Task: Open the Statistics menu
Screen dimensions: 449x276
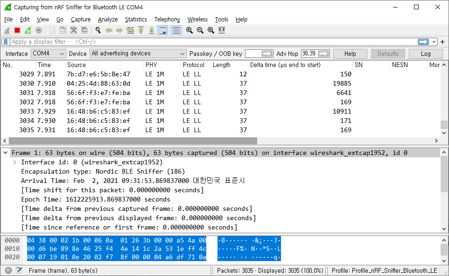Action: pyautogui.click(x=136, y=20)
